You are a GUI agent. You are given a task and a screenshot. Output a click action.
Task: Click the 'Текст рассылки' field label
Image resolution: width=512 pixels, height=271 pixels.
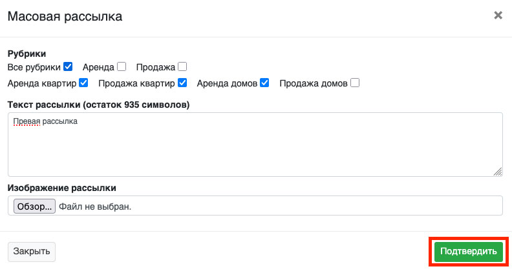[98, 104]
